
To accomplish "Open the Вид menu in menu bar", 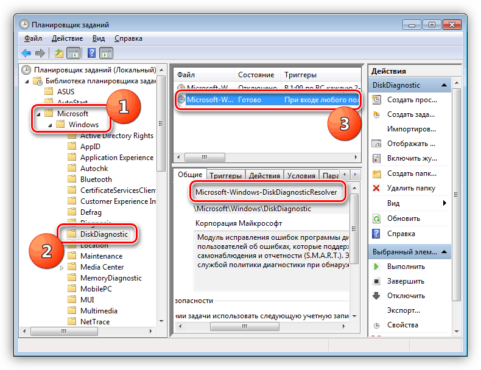I will pyautogui.click(x=99, y=38).
